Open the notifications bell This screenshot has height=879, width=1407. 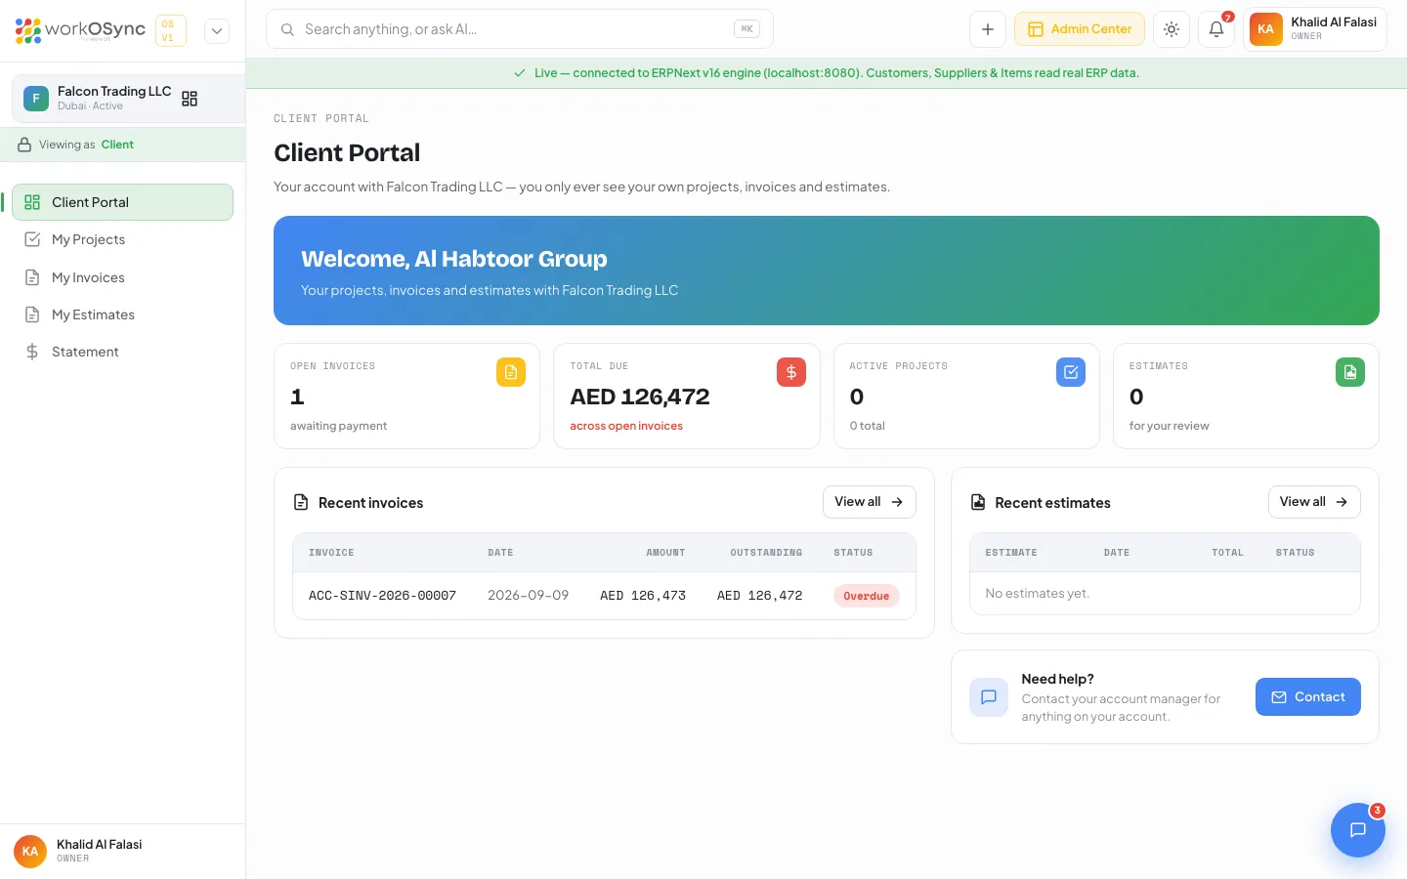pyautogui.click(x=1216, y=29)
